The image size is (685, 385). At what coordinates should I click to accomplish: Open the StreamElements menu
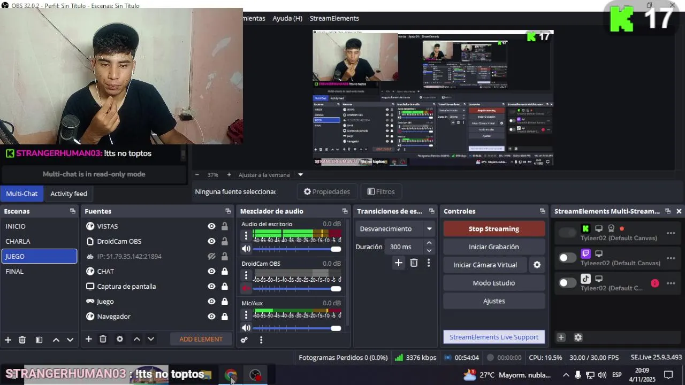pyautogui.click(x=334, y=18)
